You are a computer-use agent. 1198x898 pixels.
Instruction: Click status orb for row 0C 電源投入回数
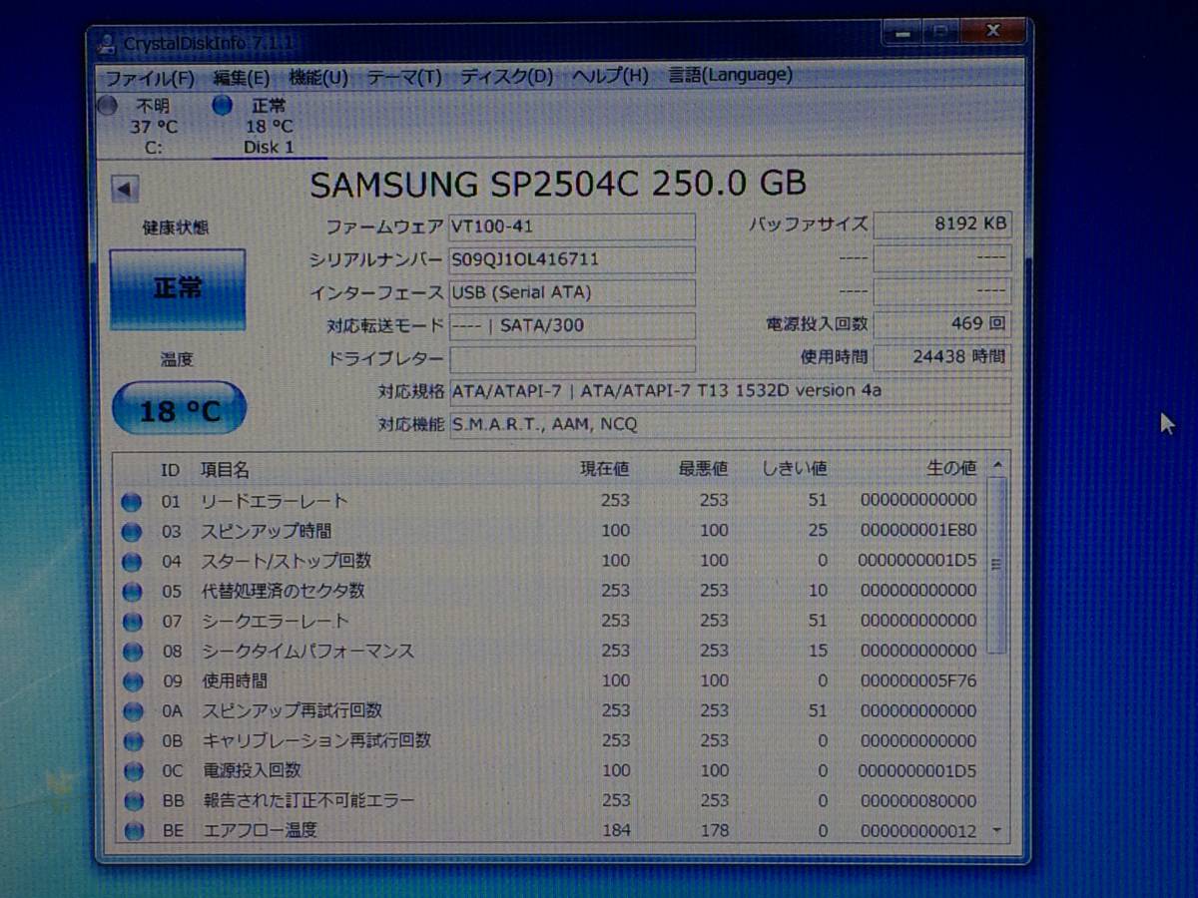click(132, 771)
